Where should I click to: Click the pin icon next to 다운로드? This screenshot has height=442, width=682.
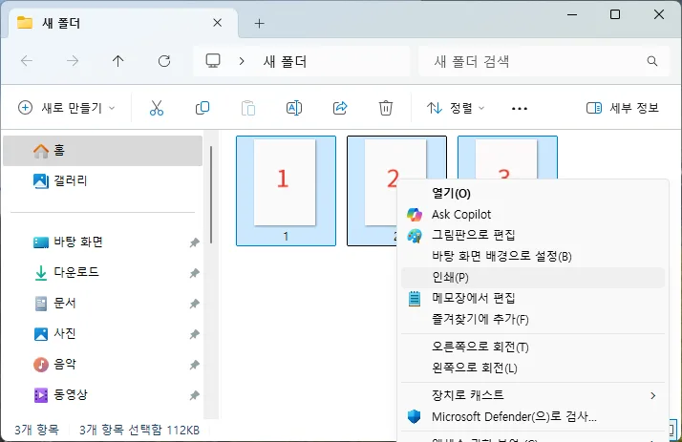tap(195, 273)
